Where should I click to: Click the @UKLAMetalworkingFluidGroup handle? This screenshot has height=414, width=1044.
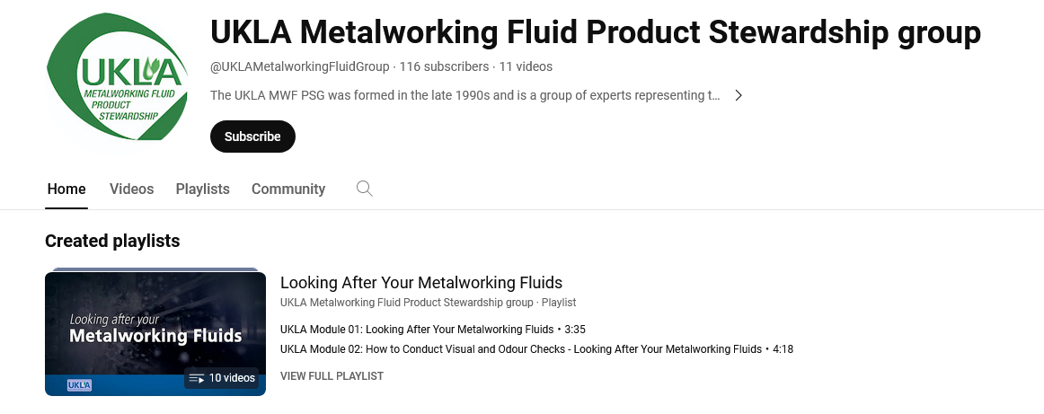tap(300, 66)
